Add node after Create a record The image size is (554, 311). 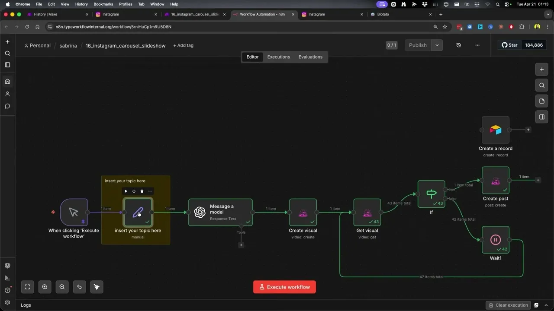coord(528,130)
